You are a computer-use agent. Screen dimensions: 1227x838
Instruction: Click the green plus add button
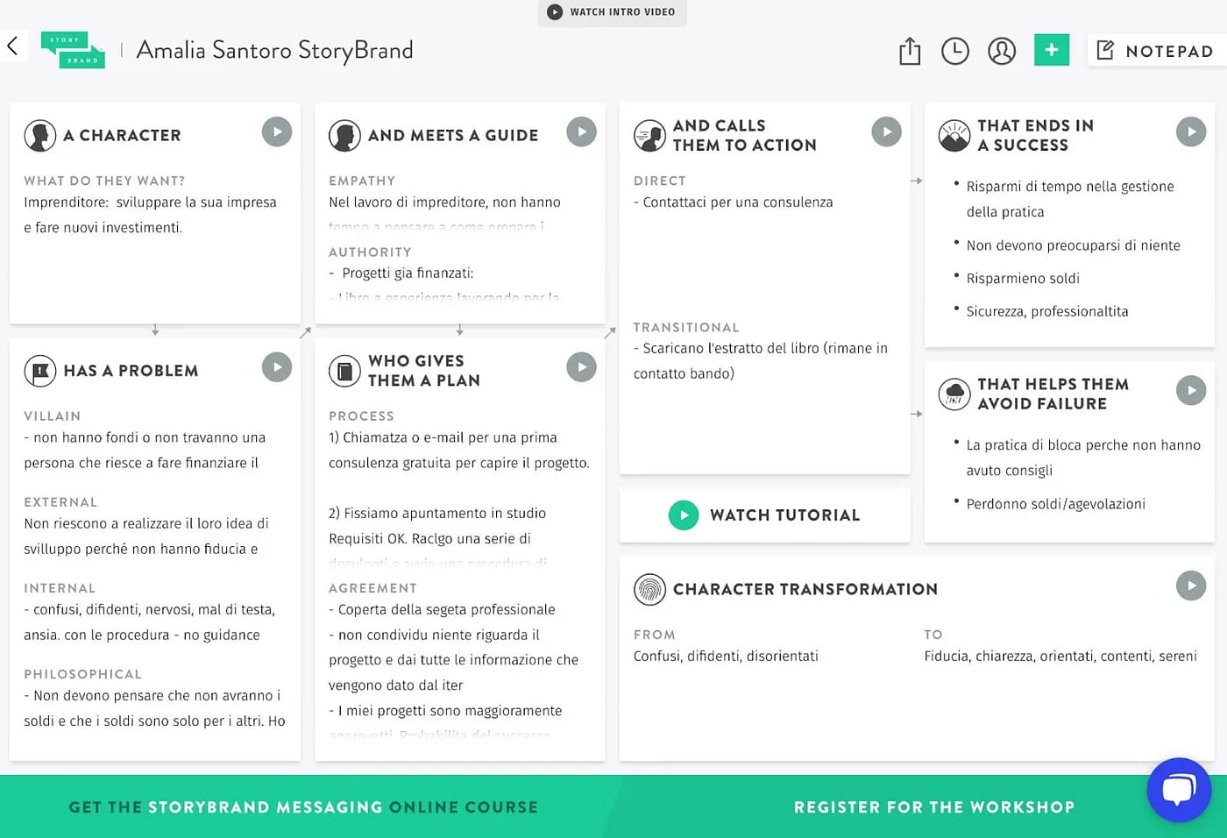(x=1052, y=50)
